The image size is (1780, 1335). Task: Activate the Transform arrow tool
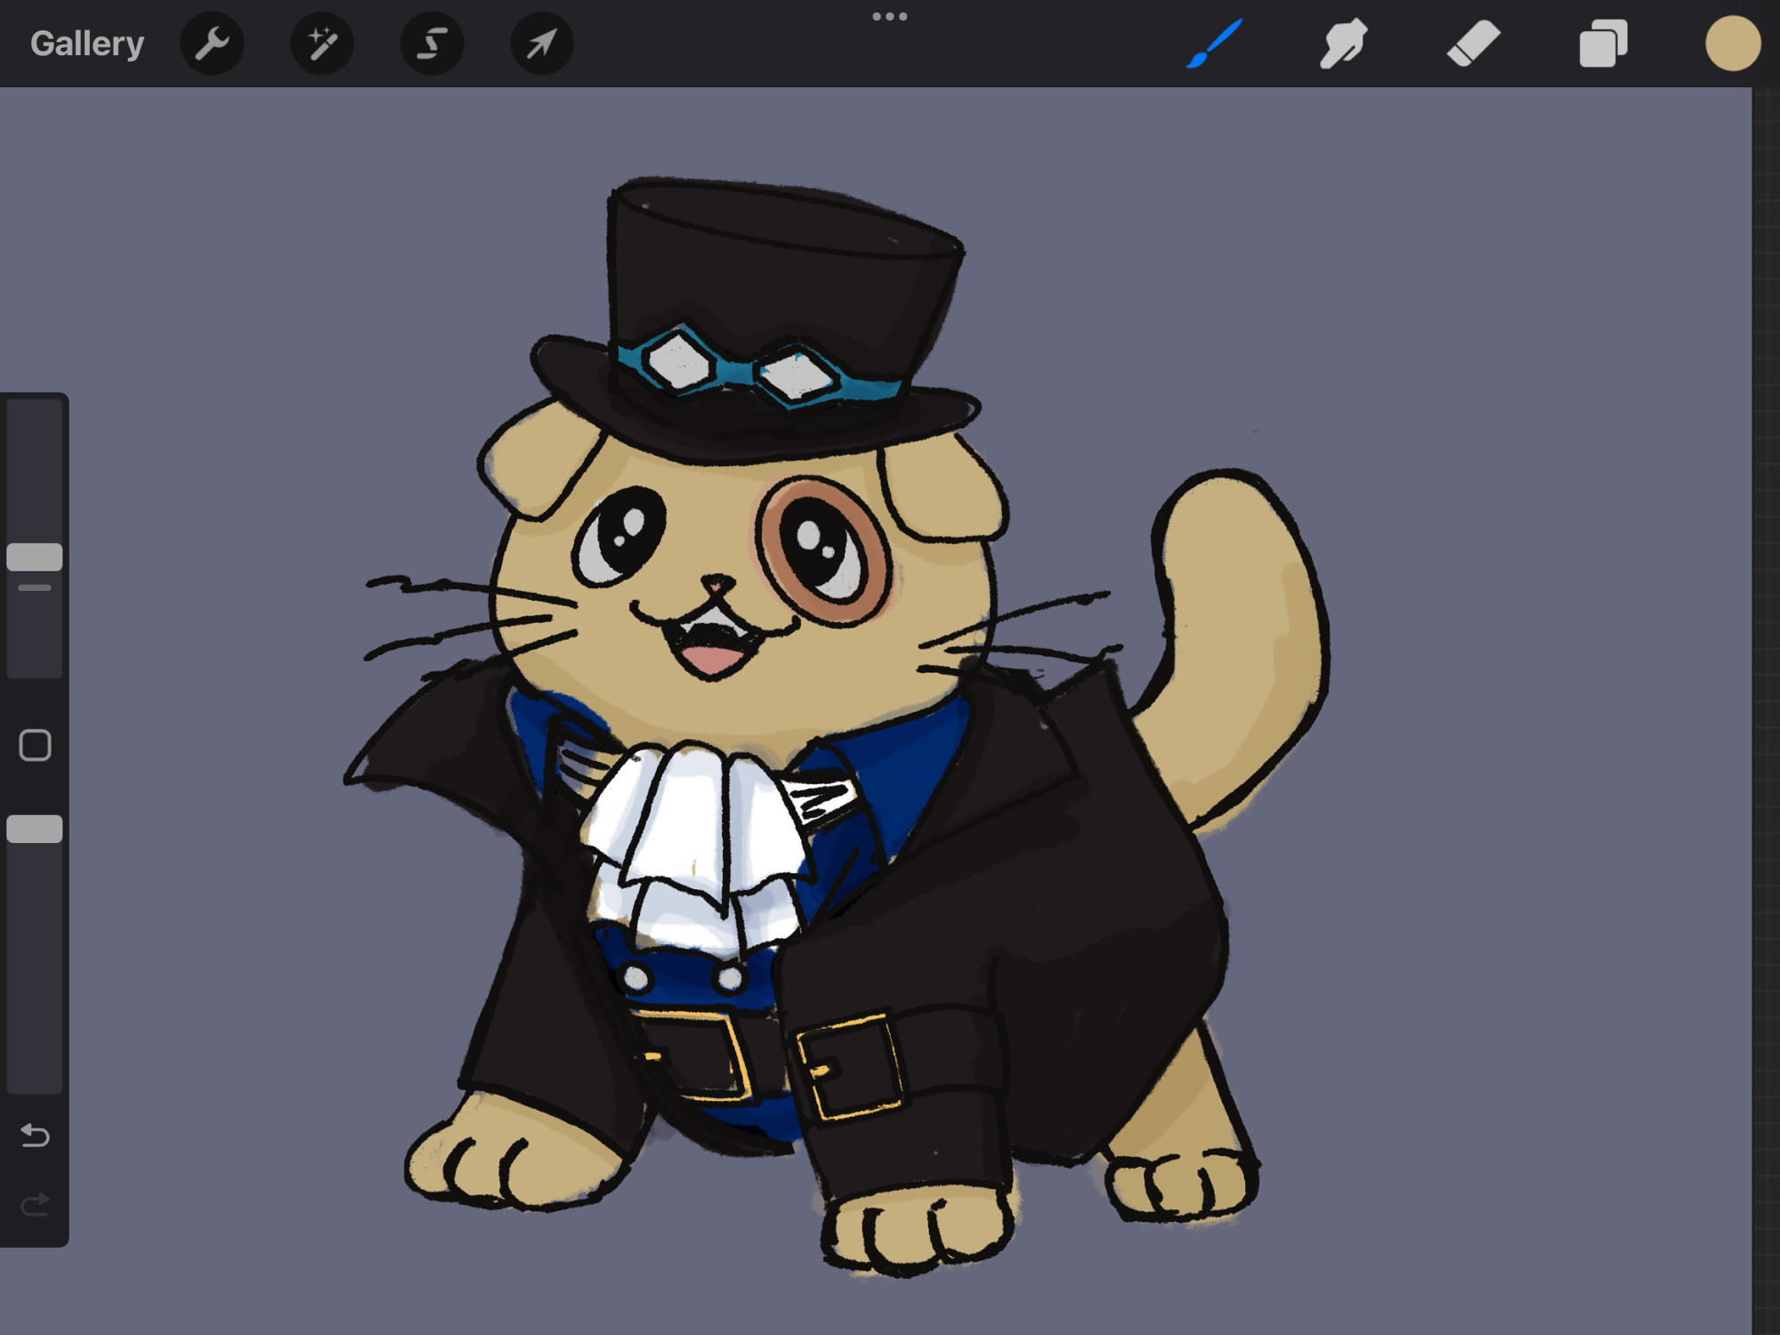point(542,44)
